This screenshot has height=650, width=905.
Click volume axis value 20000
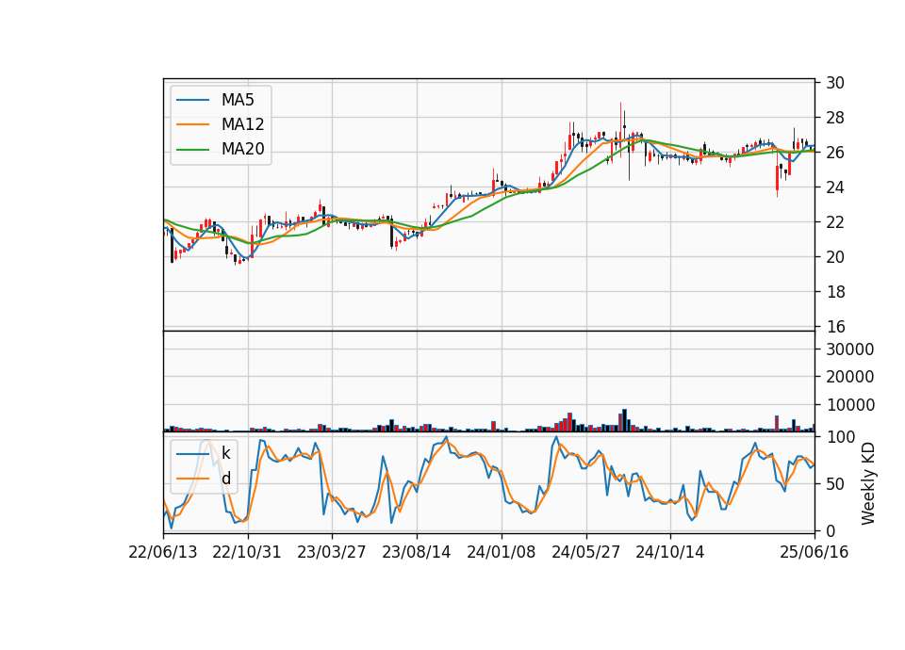(x=849, y=377)
